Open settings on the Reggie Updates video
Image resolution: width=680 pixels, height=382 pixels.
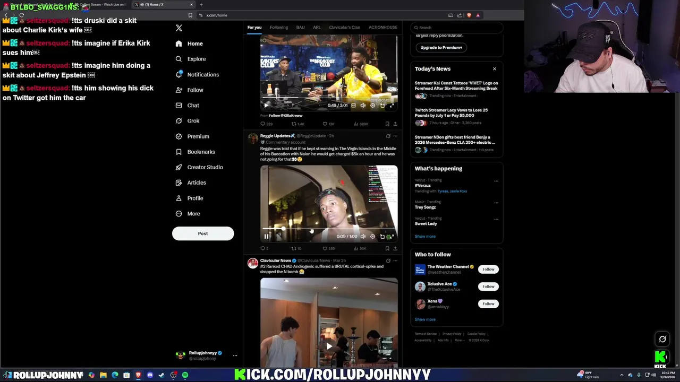coord(372,237)
